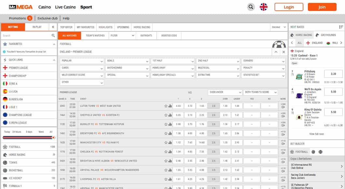The image size is (345, 189).
Task: Click the UK flag language selector
Action: pyautogui.click(x=263, y=7)
